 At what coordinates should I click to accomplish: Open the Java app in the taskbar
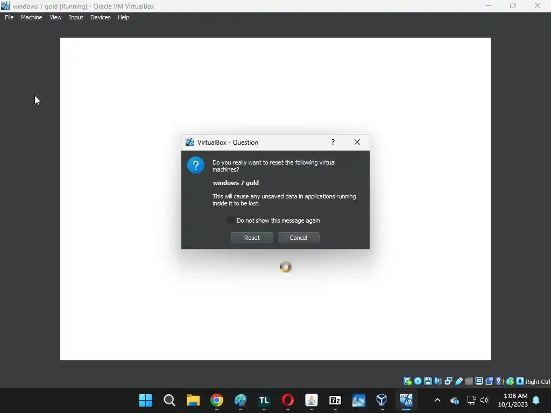(x=312, y=400)
